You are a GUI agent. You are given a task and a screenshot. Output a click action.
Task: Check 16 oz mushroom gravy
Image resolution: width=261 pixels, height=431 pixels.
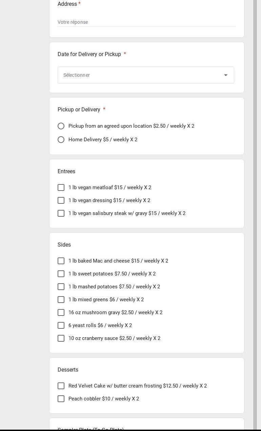[61, 312]
